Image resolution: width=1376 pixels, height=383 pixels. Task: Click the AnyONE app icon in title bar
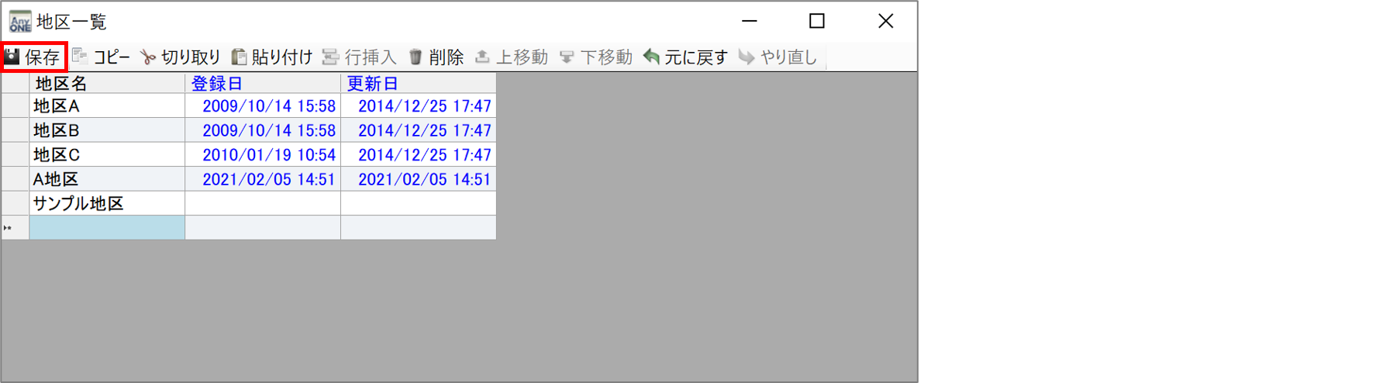(x=20, y=21)
